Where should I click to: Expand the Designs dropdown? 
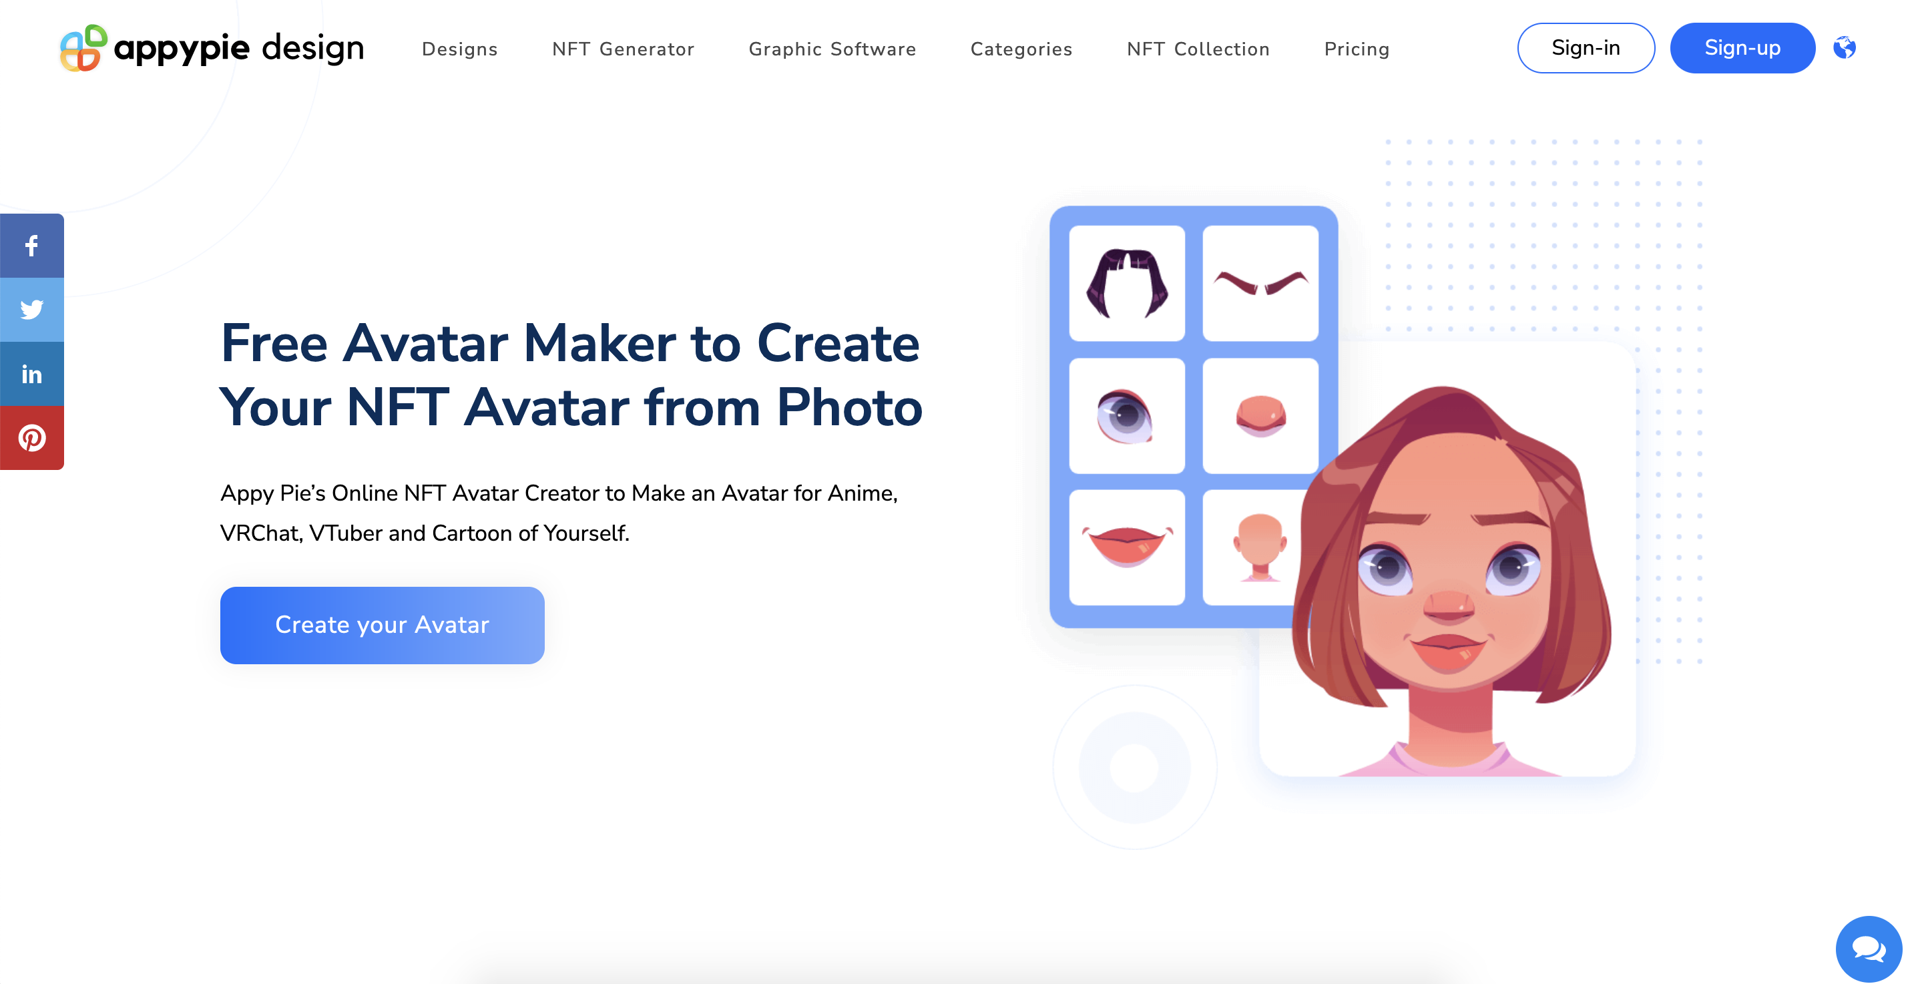coord(458,49)
